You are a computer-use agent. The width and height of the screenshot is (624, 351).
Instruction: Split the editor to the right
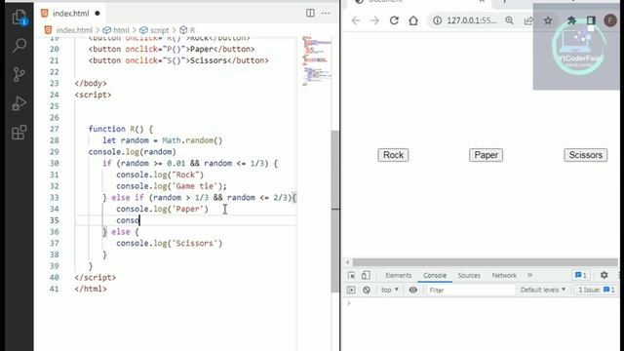pyautogui.click(x=310, y=13)
